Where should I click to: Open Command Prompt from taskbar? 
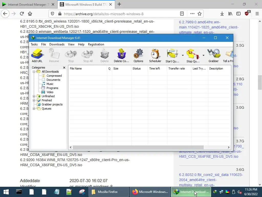point(19,192)
